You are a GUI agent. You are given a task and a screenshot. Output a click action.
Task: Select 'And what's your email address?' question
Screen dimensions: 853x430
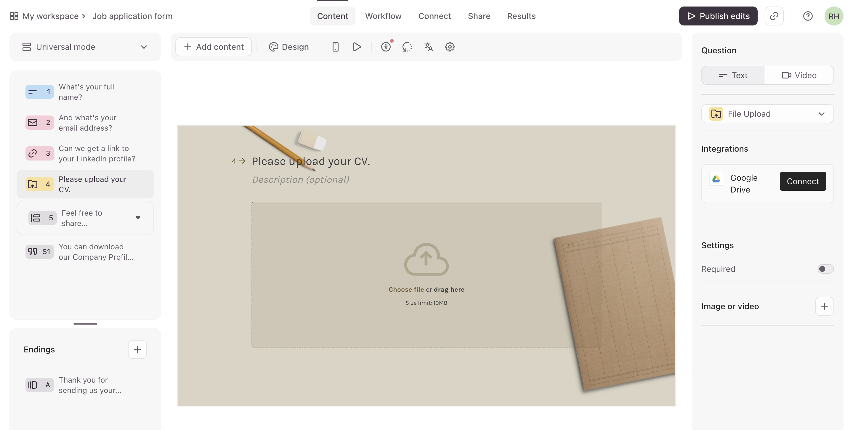(x=85, y=123)
